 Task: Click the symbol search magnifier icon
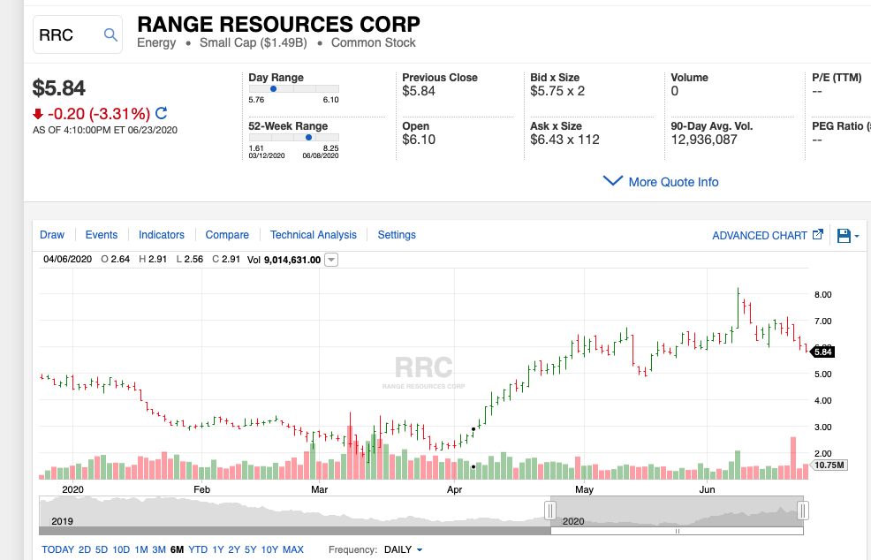tap(110, 35)
